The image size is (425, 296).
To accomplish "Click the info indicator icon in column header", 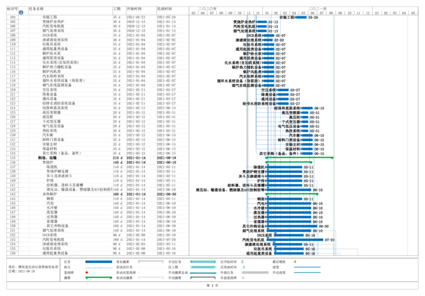I will point(21,11).
